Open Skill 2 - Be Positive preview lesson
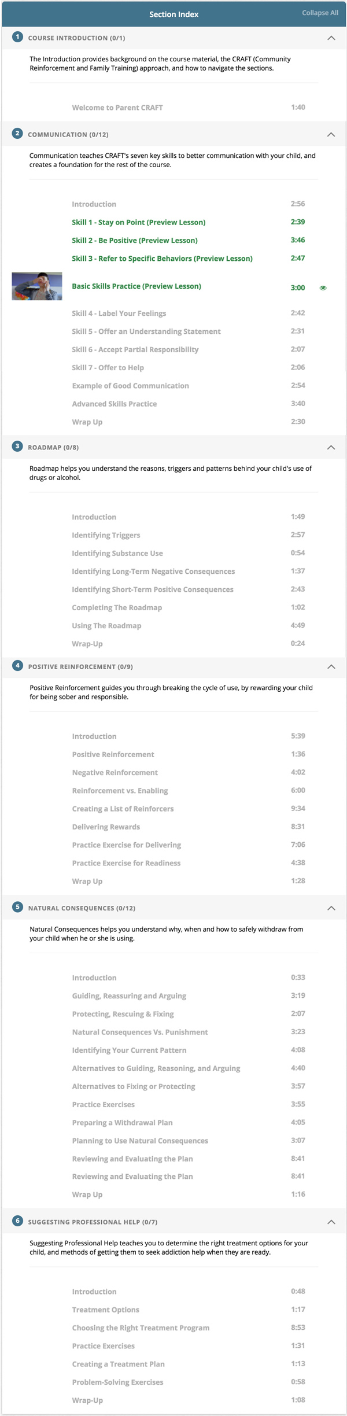This screenshot has width=347, height=1416. tap(134, 240)
